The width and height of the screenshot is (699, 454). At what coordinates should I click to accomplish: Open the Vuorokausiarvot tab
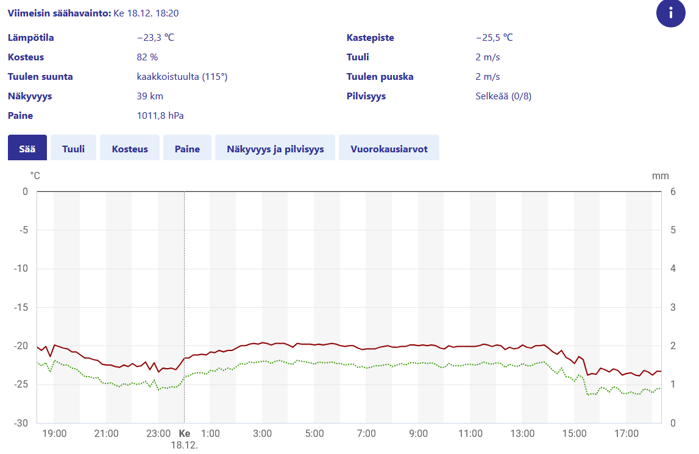(389, 149)
